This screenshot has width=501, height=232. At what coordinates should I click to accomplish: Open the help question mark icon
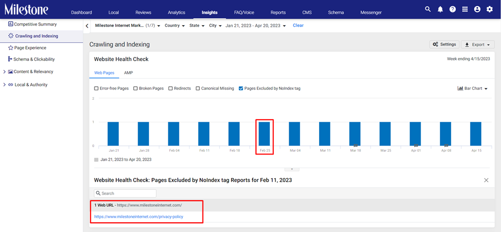(452, 9)
